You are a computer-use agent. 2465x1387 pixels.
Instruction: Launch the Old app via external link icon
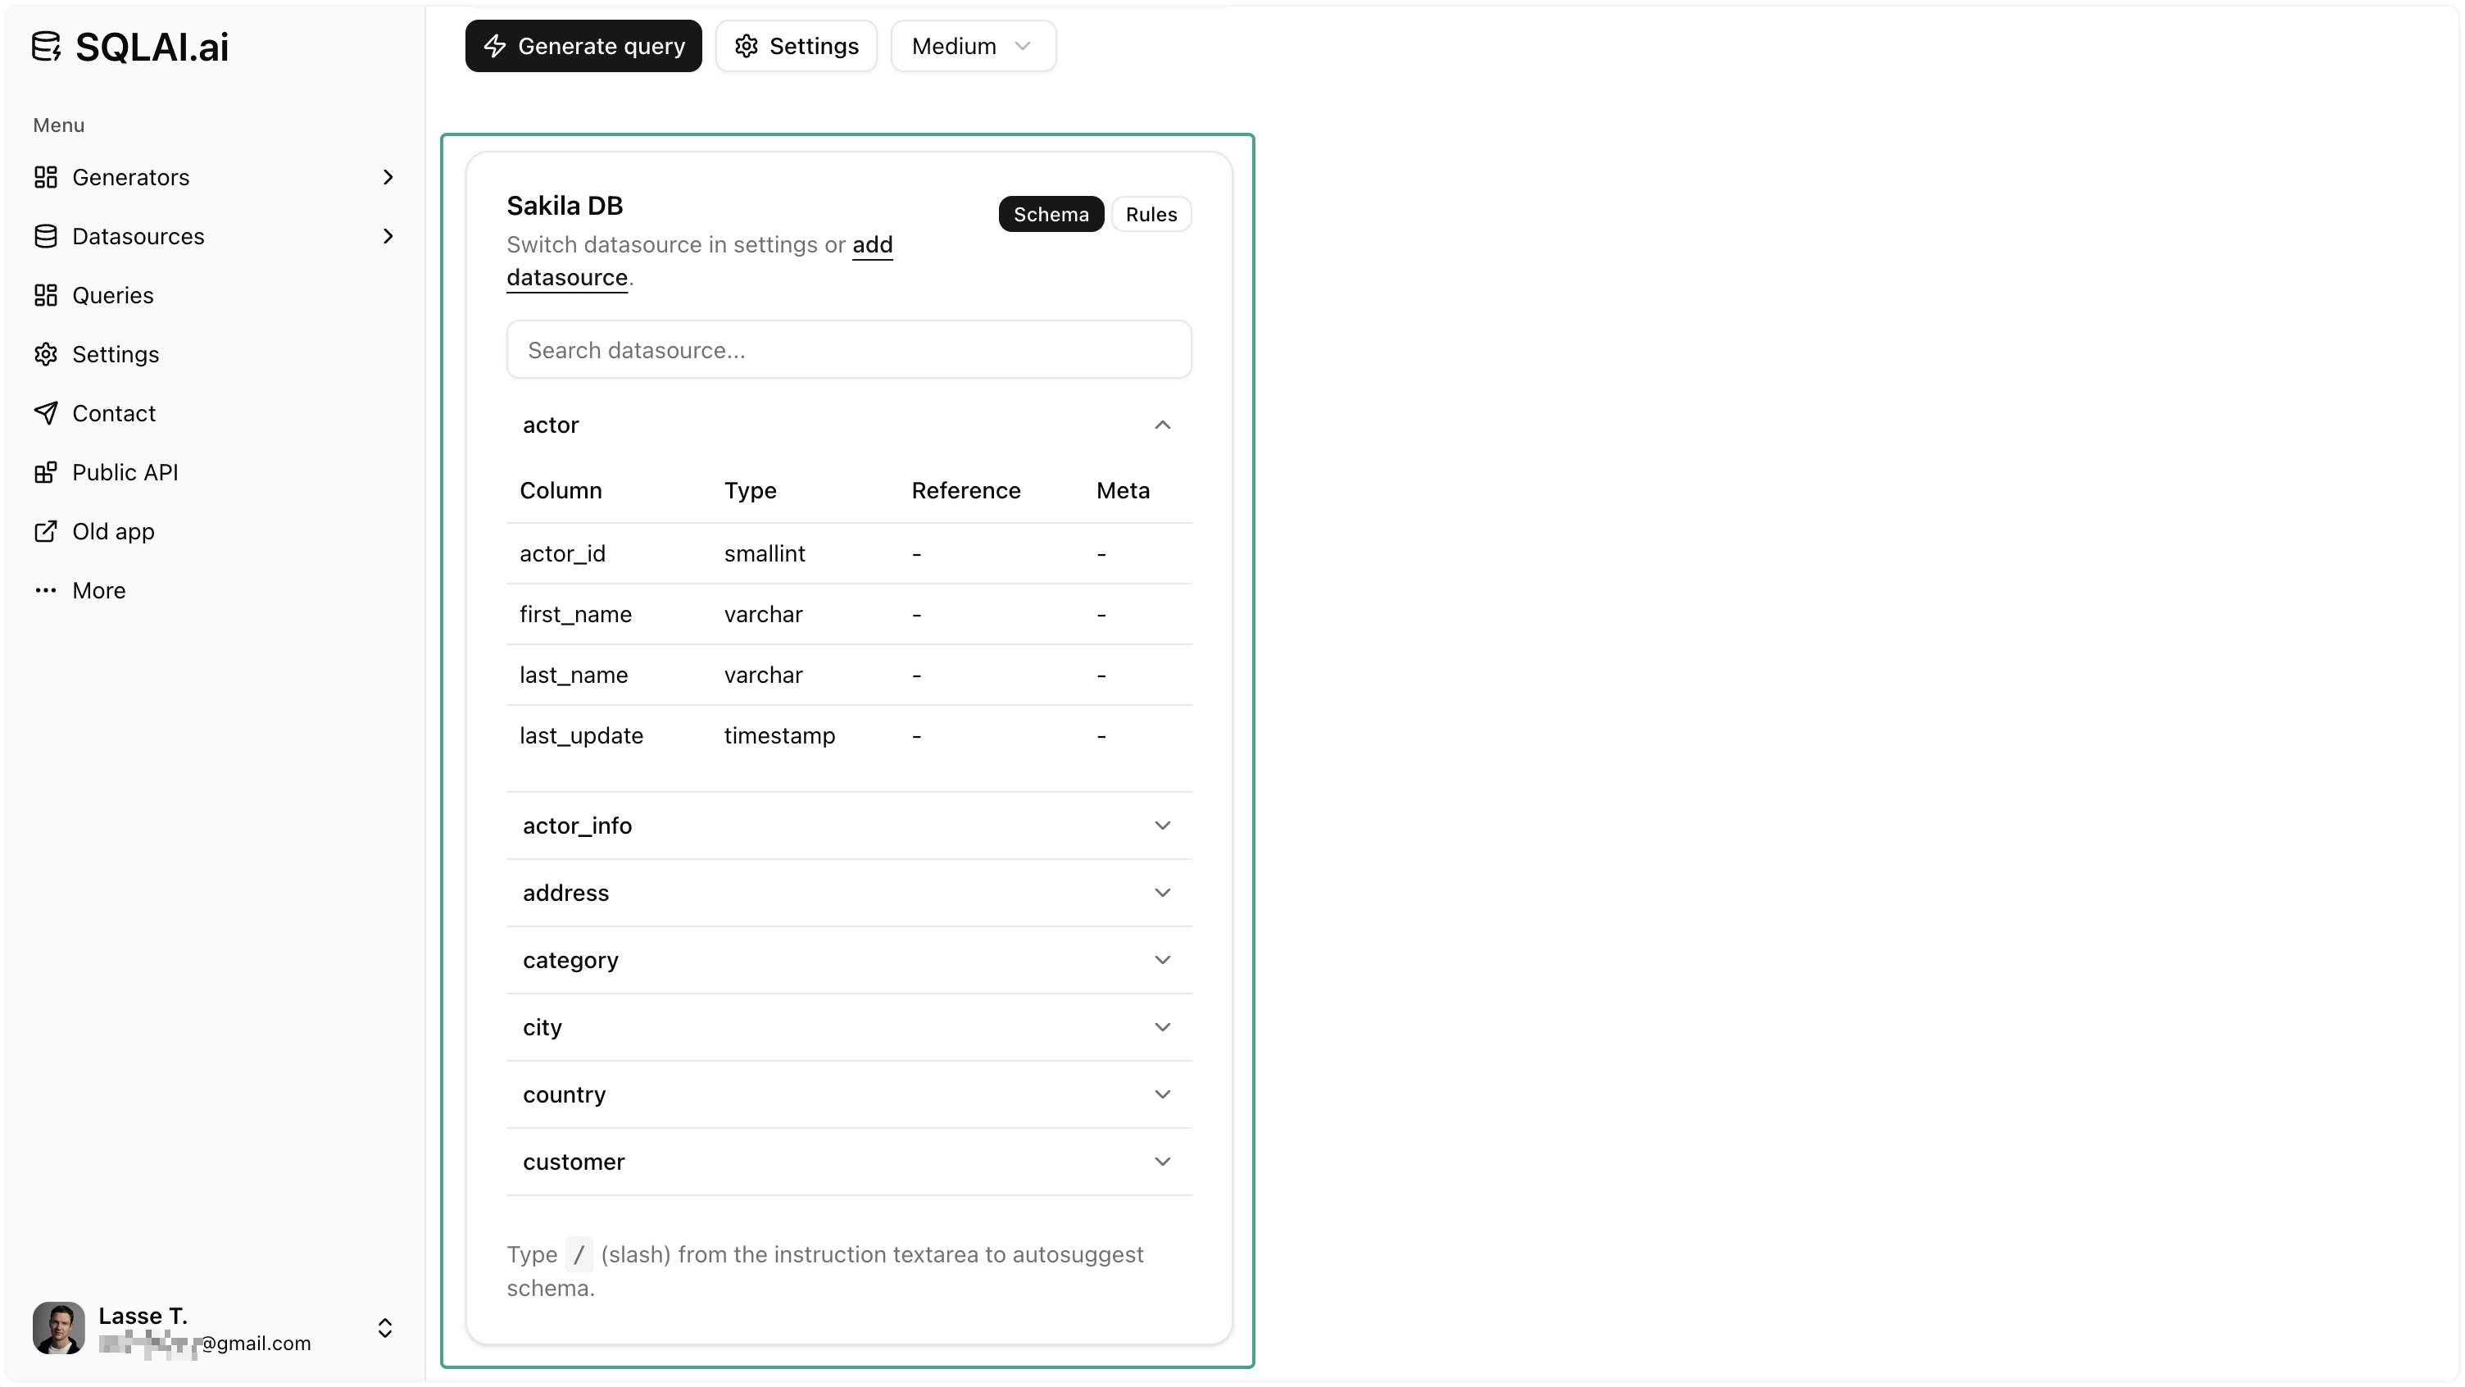pos(47,531)
